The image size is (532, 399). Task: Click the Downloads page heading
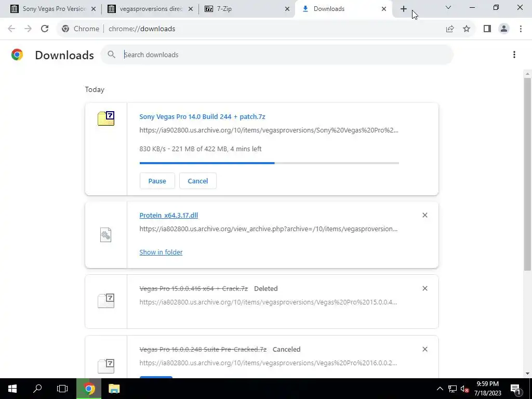click(64, 55)
